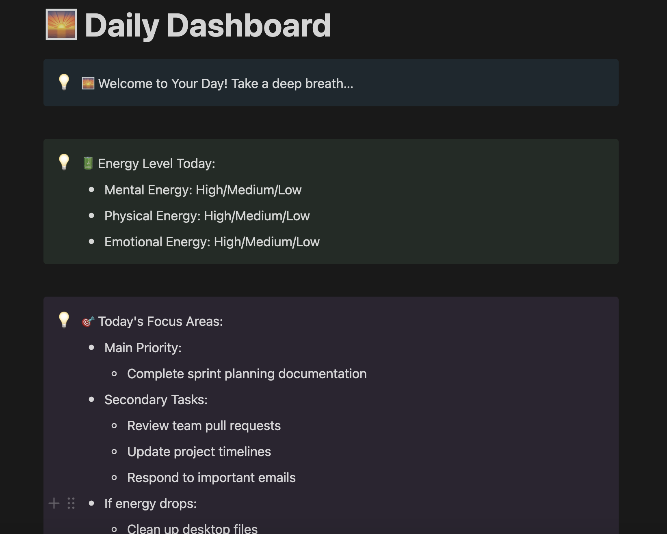
Task: Click the Daily Dashboard page title
Action: [208, 26]
